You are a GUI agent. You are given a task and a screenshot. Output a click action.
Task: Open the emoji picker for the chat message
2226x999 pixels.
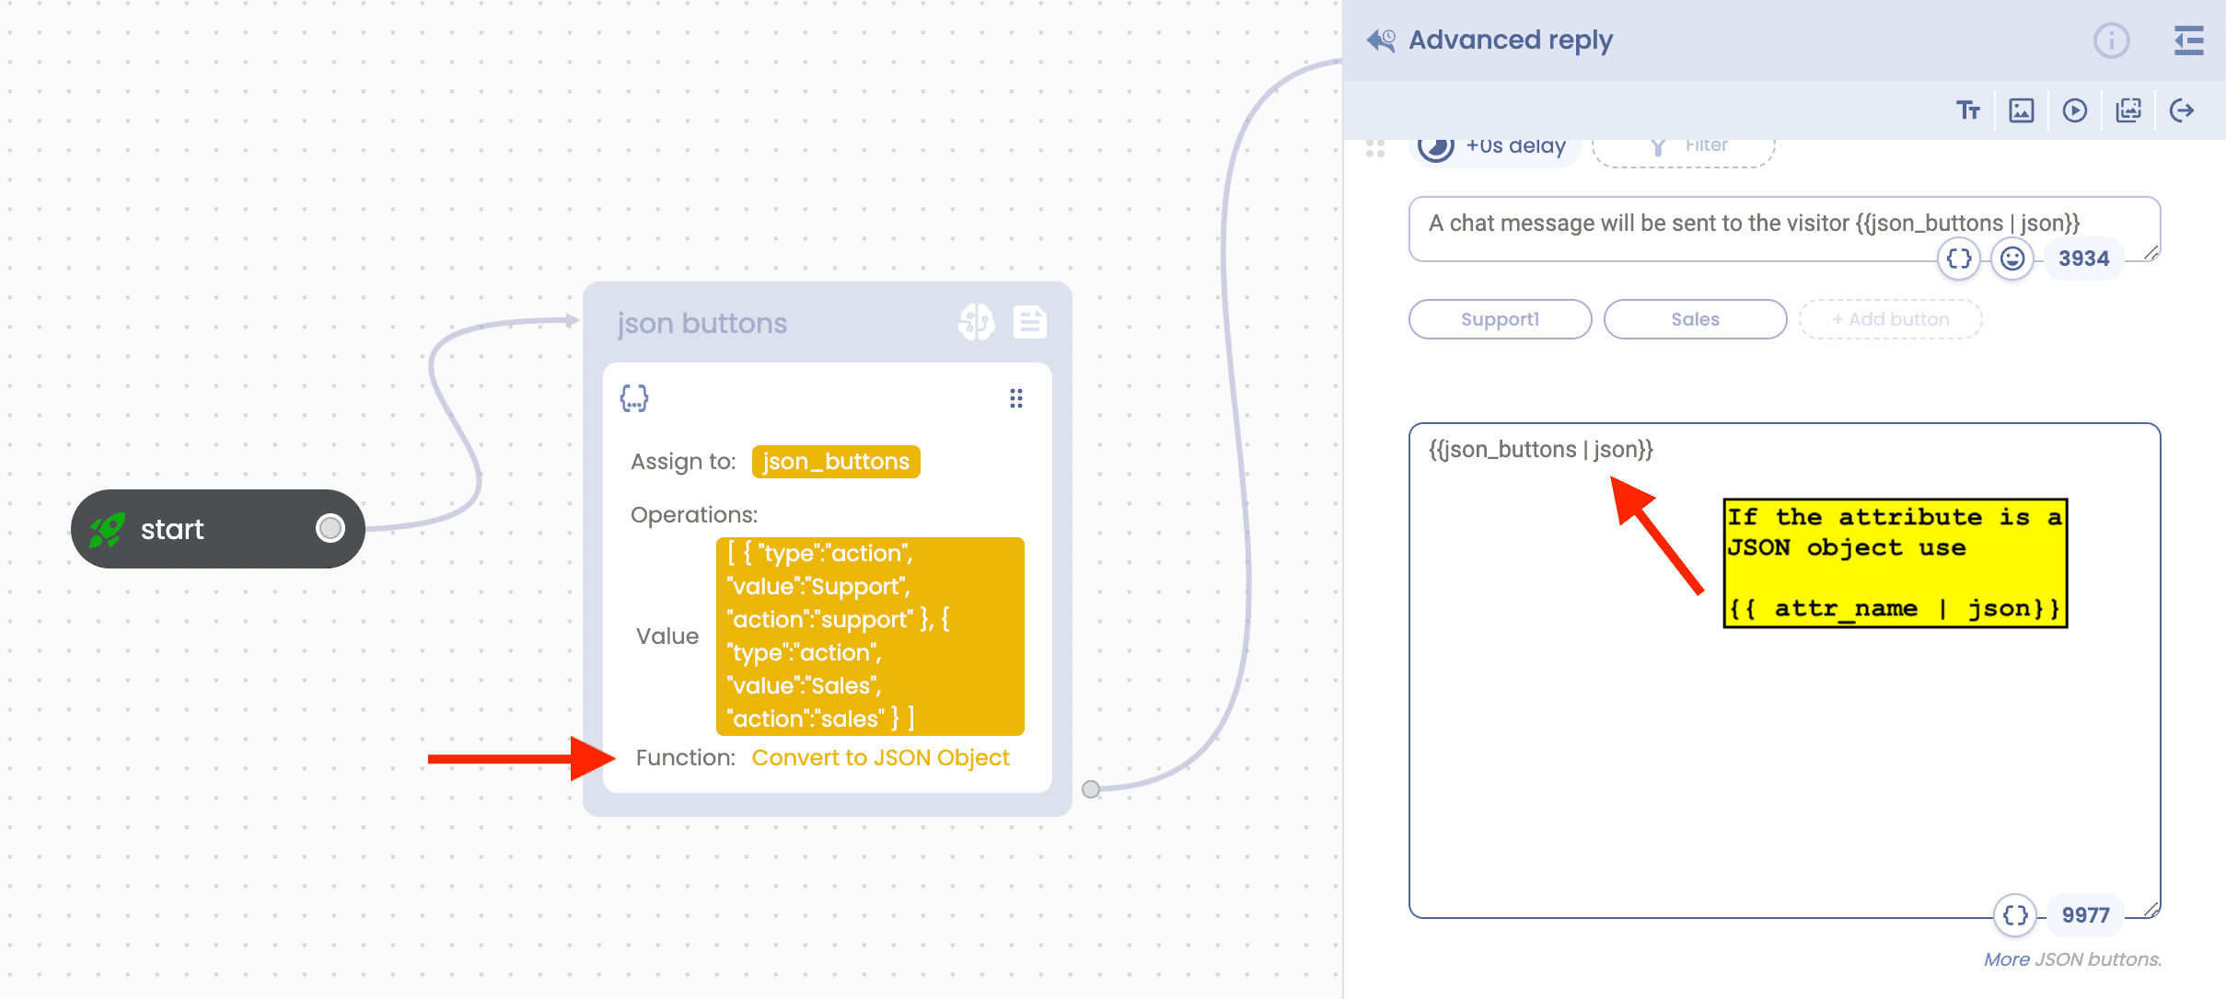click(x=2012, y=258)
